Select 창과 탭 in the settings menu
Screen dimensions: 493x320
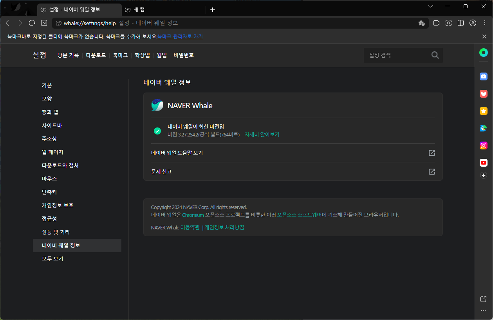[77, 112]
